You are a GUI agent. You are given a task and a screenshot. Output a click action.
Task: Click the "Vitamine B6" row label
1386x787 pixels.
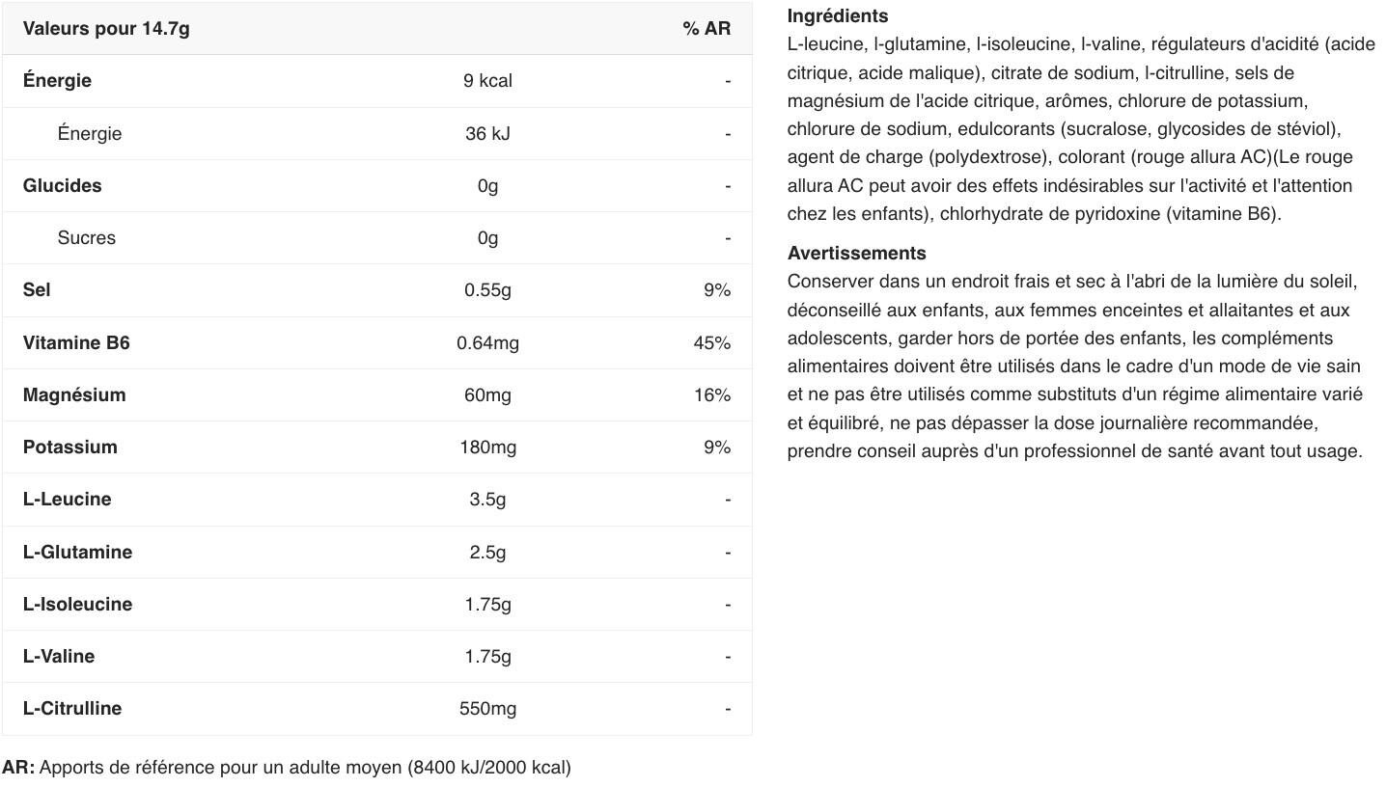click(76, 342)
